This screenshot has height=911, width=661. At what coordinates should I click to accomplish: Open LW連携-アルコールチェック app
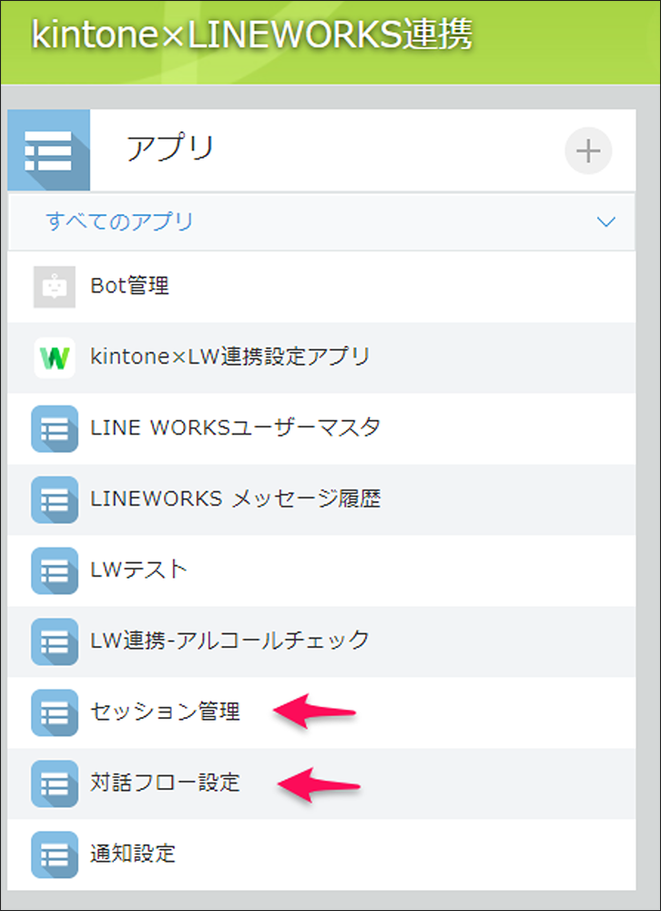230,640
